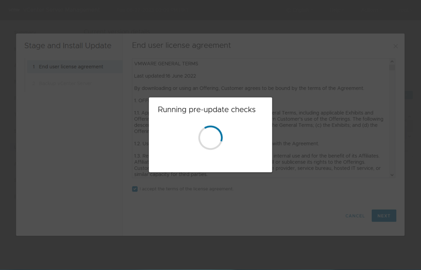Screen dimensions: 421x270
Task: Click the 'VMWARE GENERAL TERMS' heading text
Action: pyautogui.click(x=166, y=64)
